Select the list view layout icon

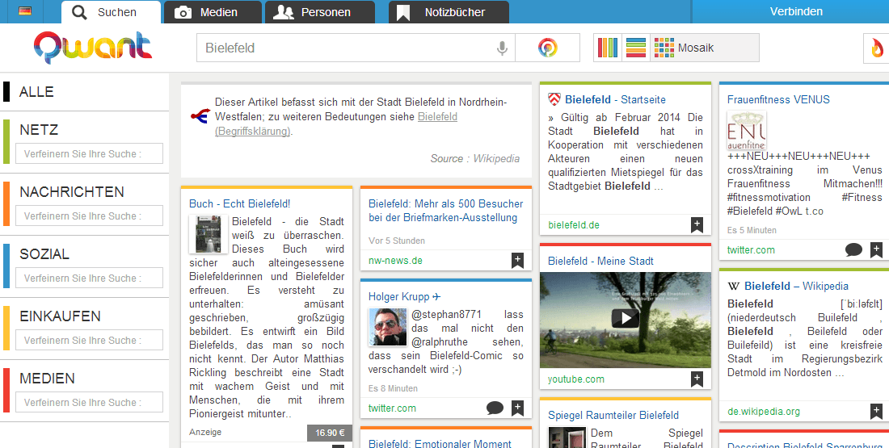tap(636, 48)
